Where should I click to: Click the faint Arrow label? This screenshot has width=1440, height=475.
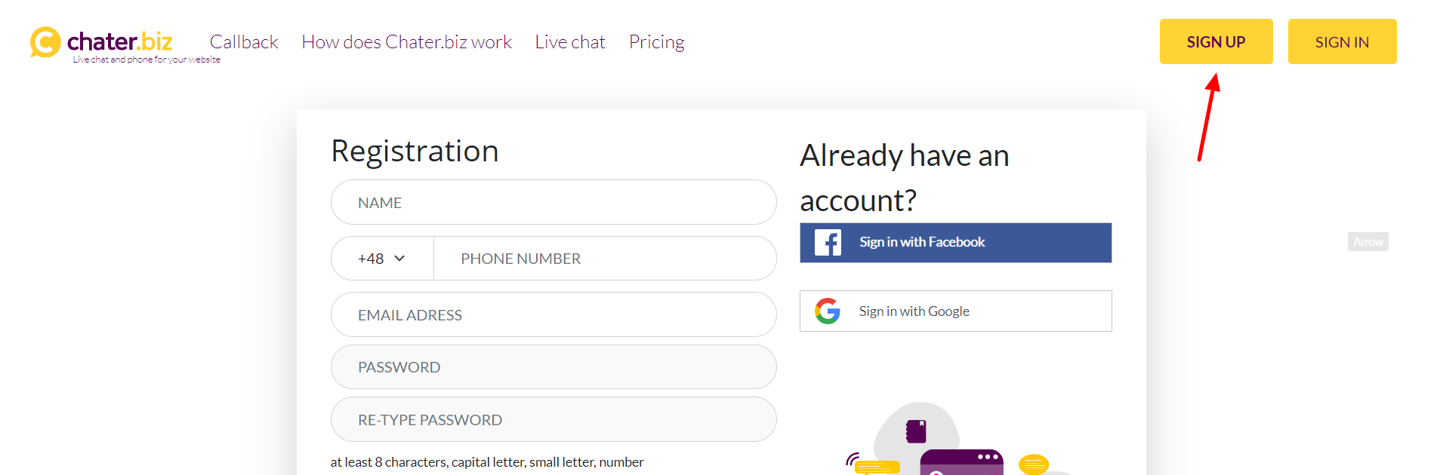tap(1368, 242)
